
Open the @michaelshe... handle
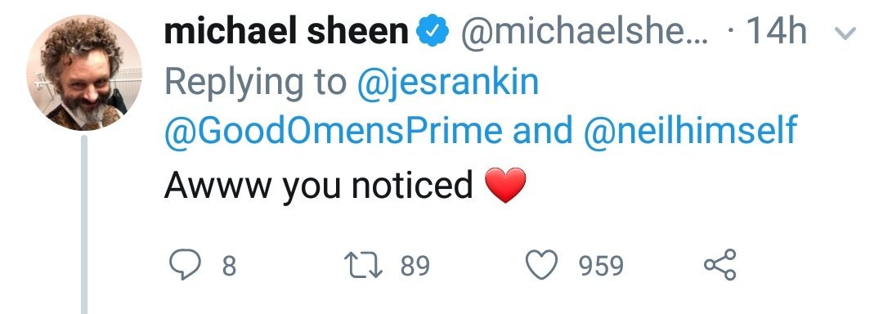coord(584,33)
